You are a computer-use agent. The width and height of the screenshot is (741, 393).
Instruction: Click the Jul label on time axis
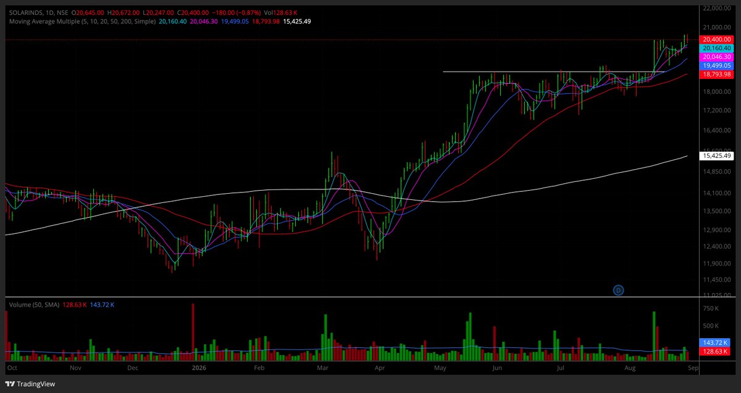(x=560, y=368)
